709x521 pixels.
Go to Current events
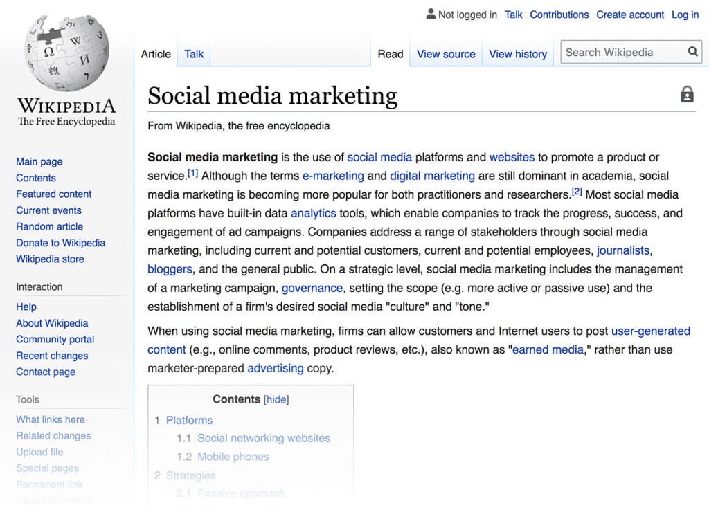point(48,210)
